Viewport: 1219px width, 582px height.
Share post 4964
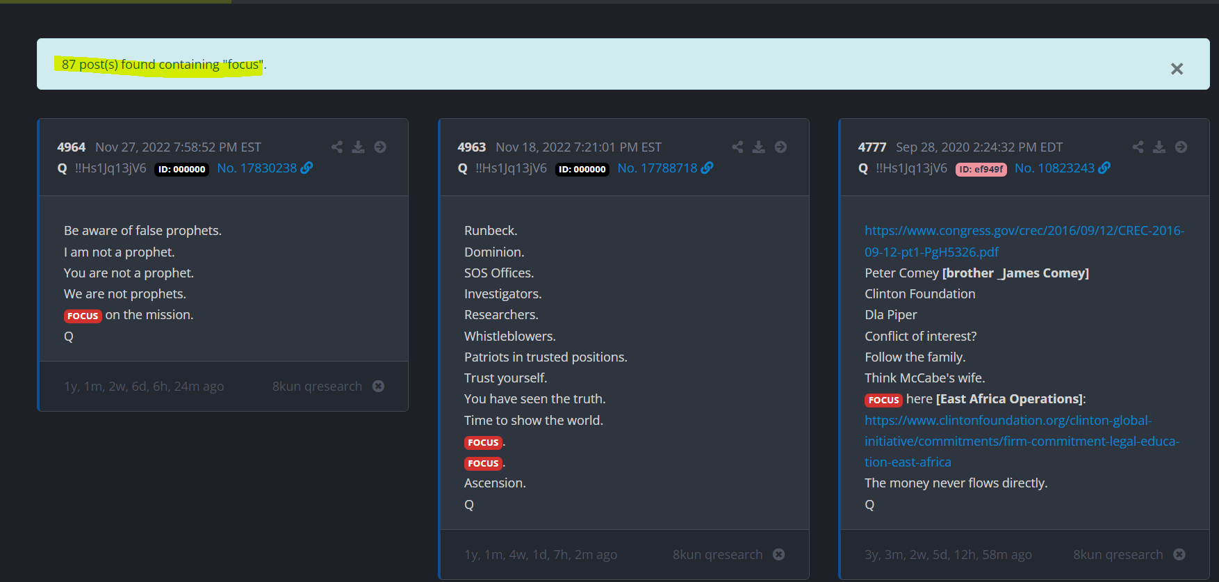point(337,147)
